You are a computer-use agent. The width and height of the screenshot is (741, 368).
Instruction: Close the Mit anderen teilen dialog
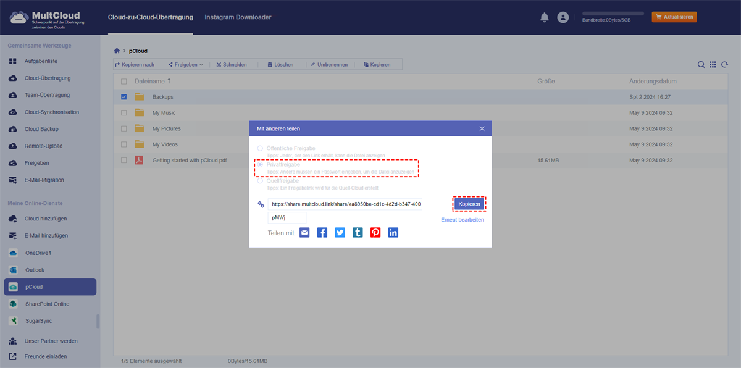(482, 128)
